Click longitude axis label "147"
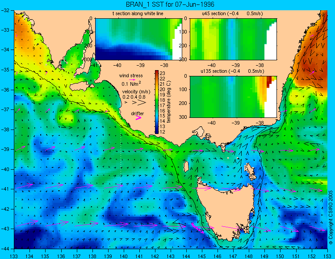Viewport: 335px width, 259px height. click(233, 256)
